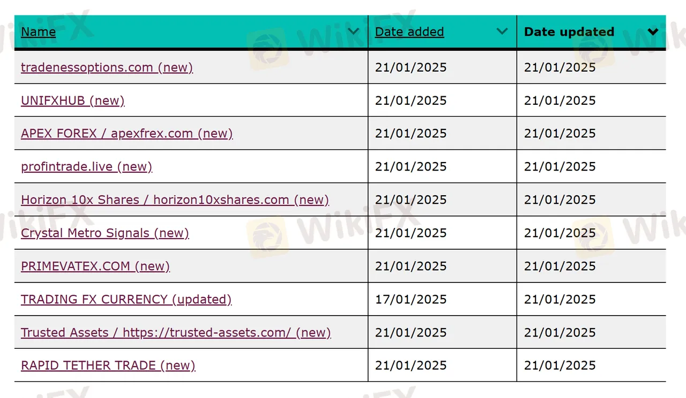Image resolution: width=686 pixels, height=398 pixels.
Task: Select Date updated cell in RAPID TETHER TRADE row
Action: (592, 366)
